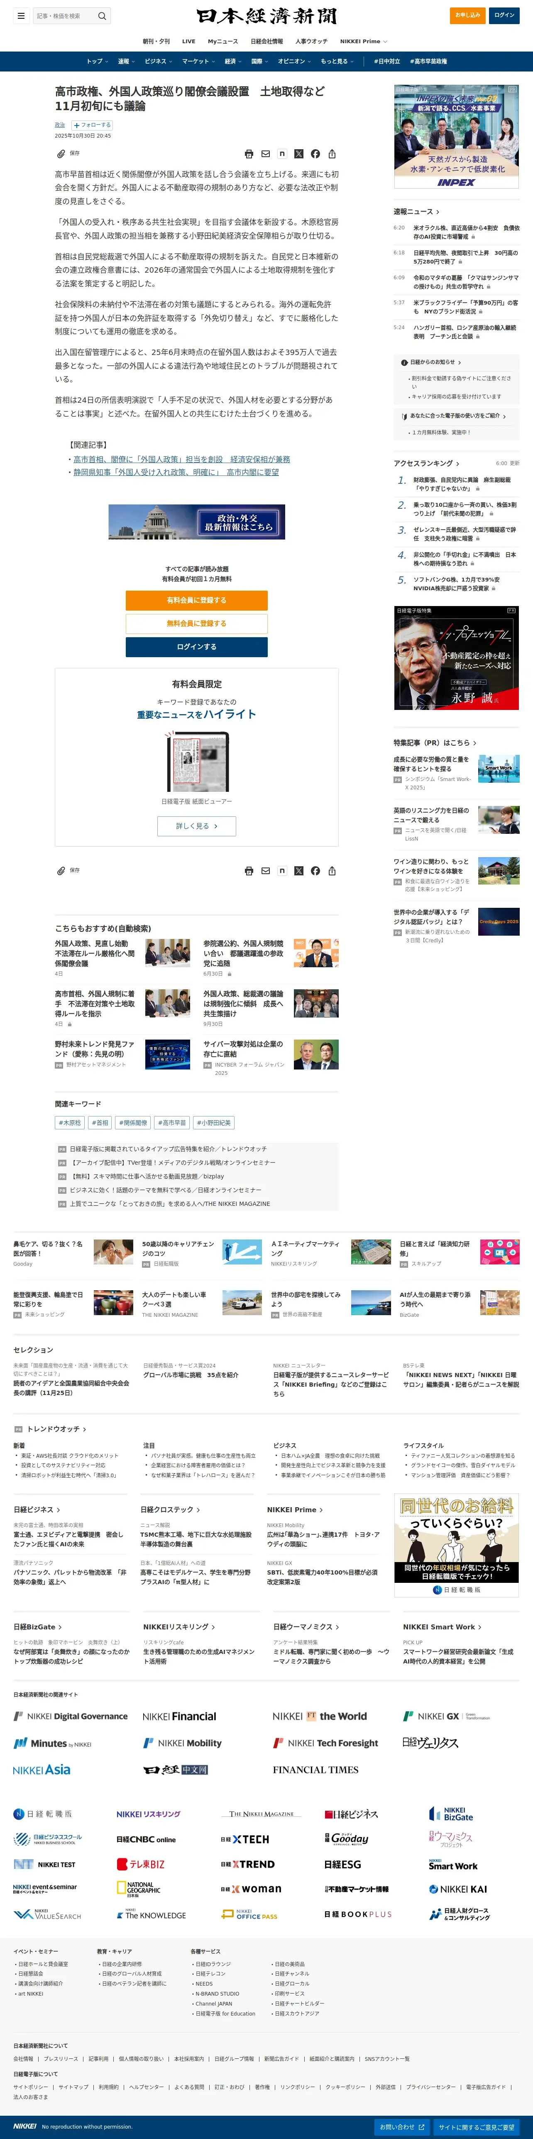Click the 詳しく見る button
Image resolution: width=533 pixels, height=2139 pixels.
point(196,826)
